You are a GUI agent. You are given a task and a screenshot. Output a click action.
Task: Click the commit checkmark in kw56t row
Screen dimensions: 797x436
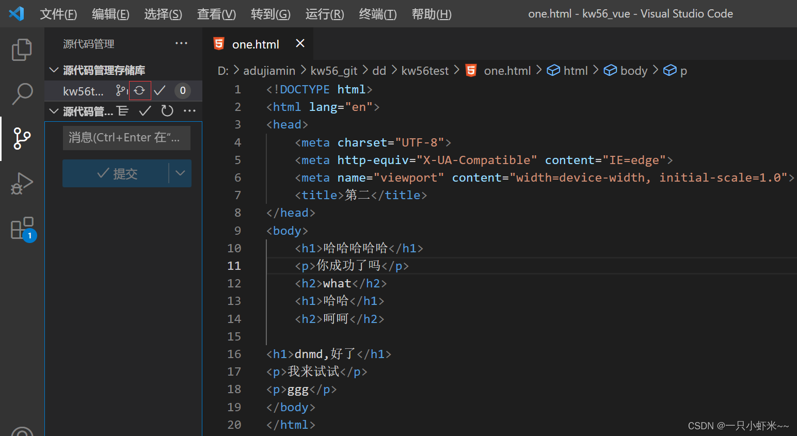[x=160, y=91]
